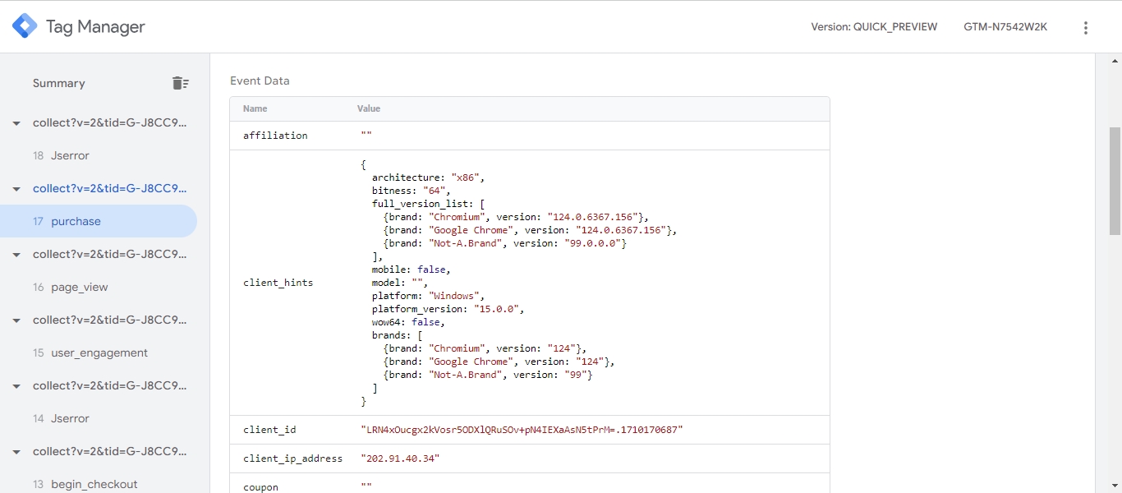Collapse the collect request containing 13 begin_checkout
Screen dimensions: 1122x493
point(16,452)
